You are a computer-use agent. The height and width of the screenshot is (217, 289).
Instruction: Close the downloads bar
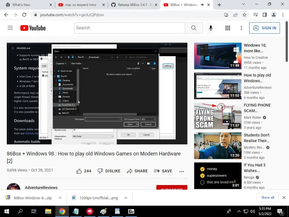click(284, 198)
